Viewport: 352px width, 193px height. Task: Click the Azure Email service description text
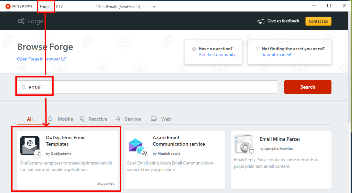(170, 166)
